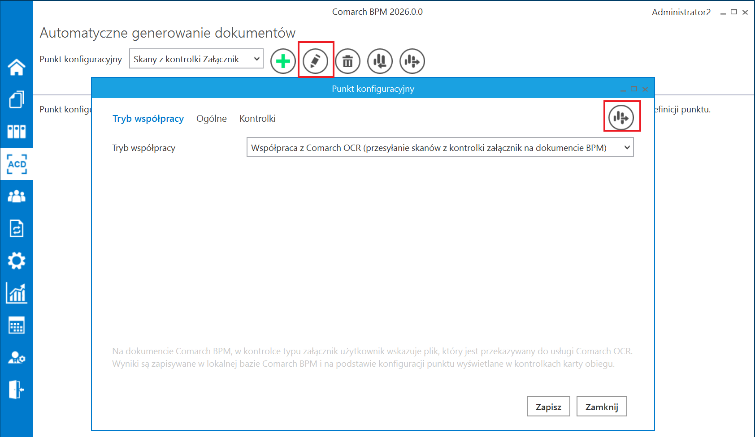Switch to the Tryb współpracy tab

(148, 119)
